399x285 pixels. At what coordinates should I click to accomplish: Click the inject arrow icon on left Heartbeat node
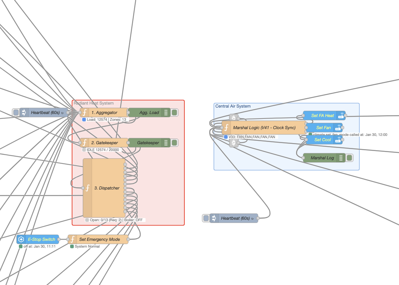[x=24, y=112]
